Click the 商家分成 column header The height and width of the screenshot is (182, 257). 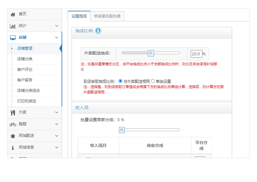coord(155,146)
